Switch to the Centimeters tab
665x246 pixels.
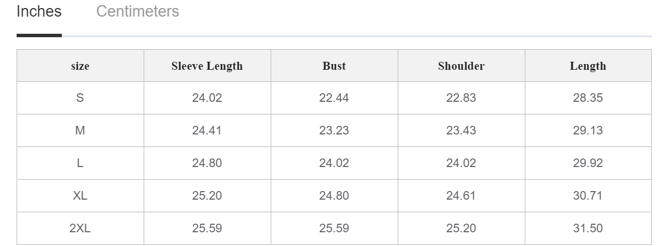137,11
